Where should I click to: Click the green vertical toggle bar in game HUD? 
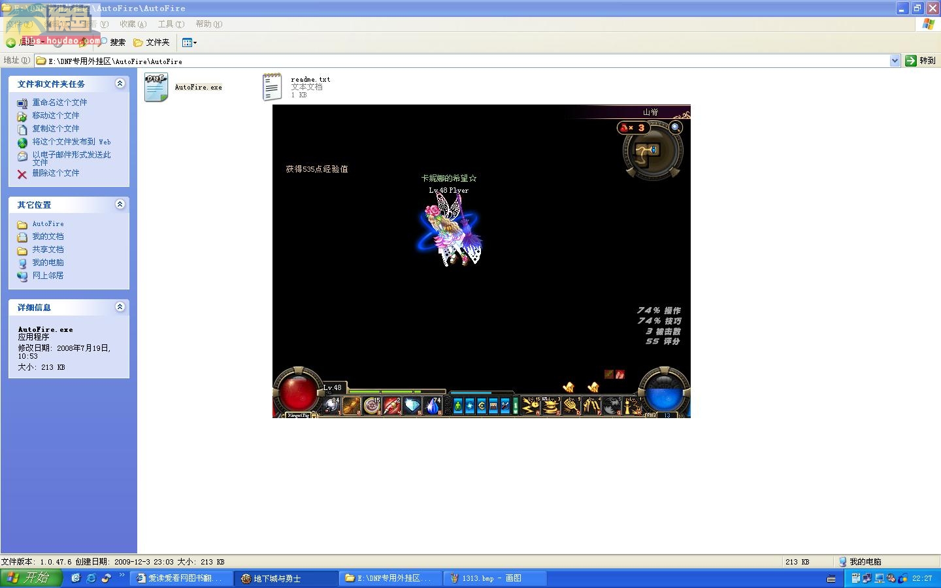point(516,406)
